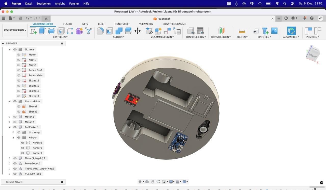
Task: Open the Ansicht menu
Action: (x=60, y=4)
